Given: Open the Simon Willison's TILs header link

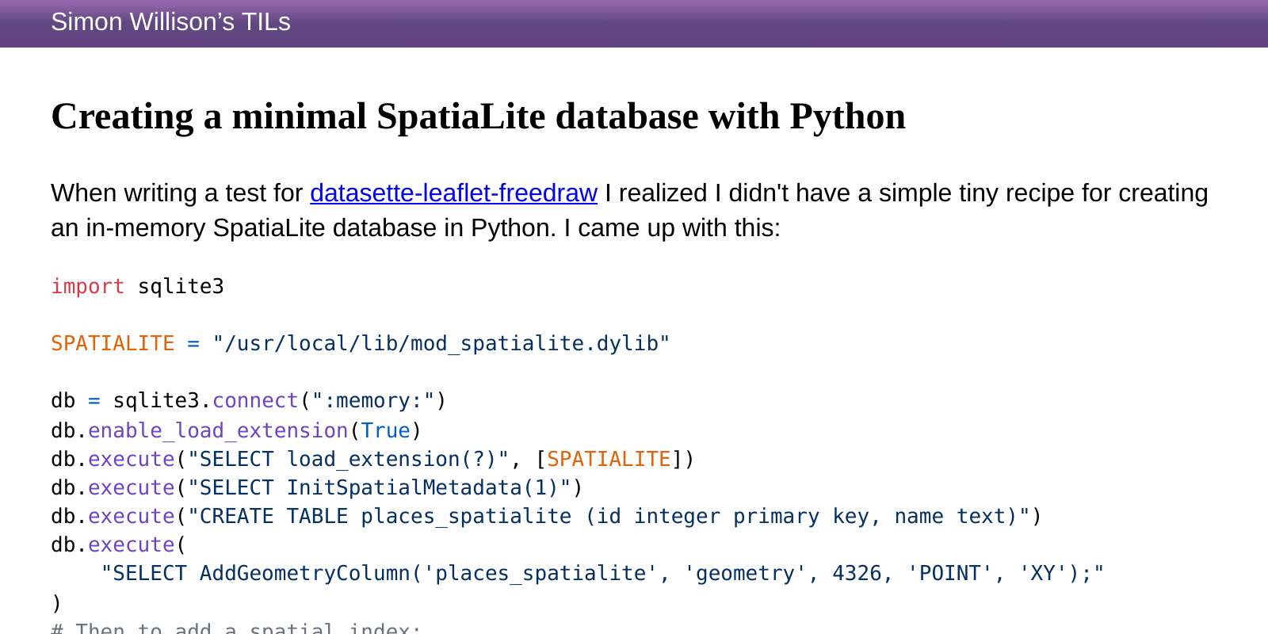Looking at the screenshot, I should (170, 22).
